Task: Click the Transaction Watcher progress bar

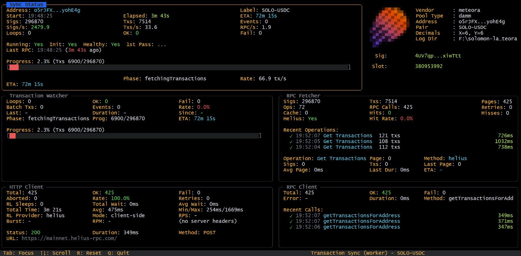Action: [134, 136]
